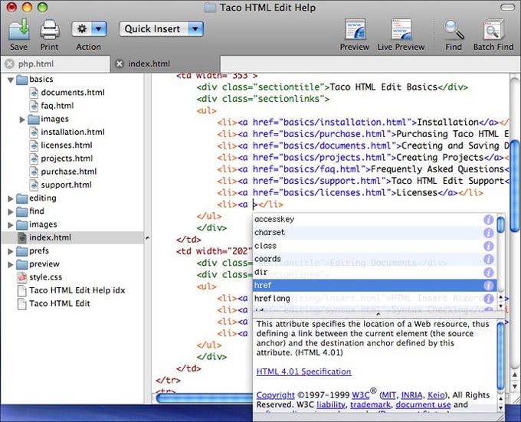Select documents.html in the file tree
This screenshot has width=521, height=422.
pos(73,93)
